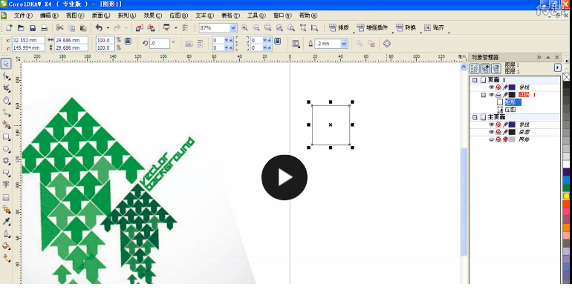The width and height of the screenshot is (572, 301).
Task: Click the Zoom In magnifier icon
Action: tap(244, 27)
